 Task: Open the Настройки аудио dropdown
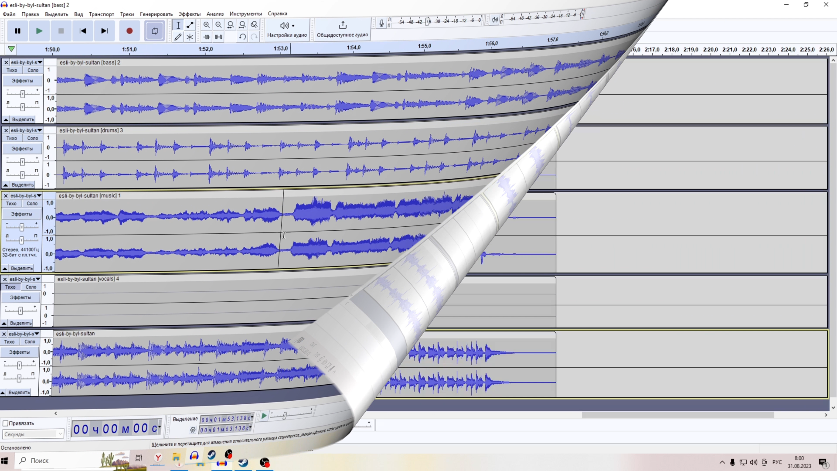[287, 29]
